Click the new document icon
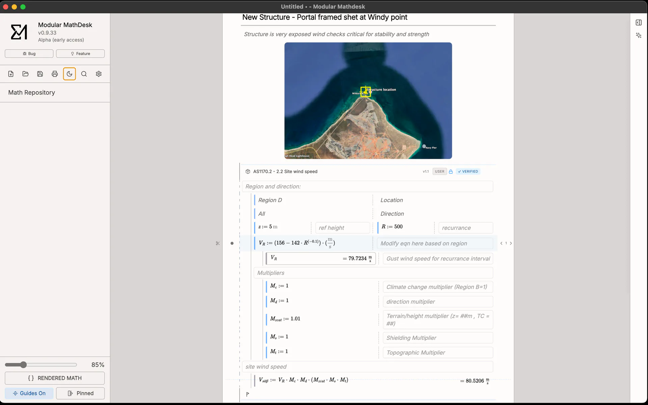The image size is (648, 405). 11,74
